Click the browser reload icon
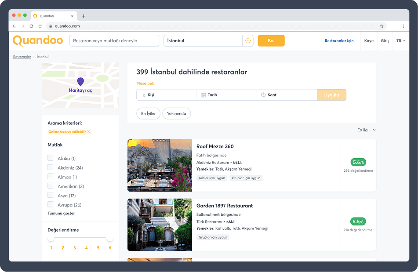Image resolution: width=418 pixels, height=272 pixels. click(31, 26)
